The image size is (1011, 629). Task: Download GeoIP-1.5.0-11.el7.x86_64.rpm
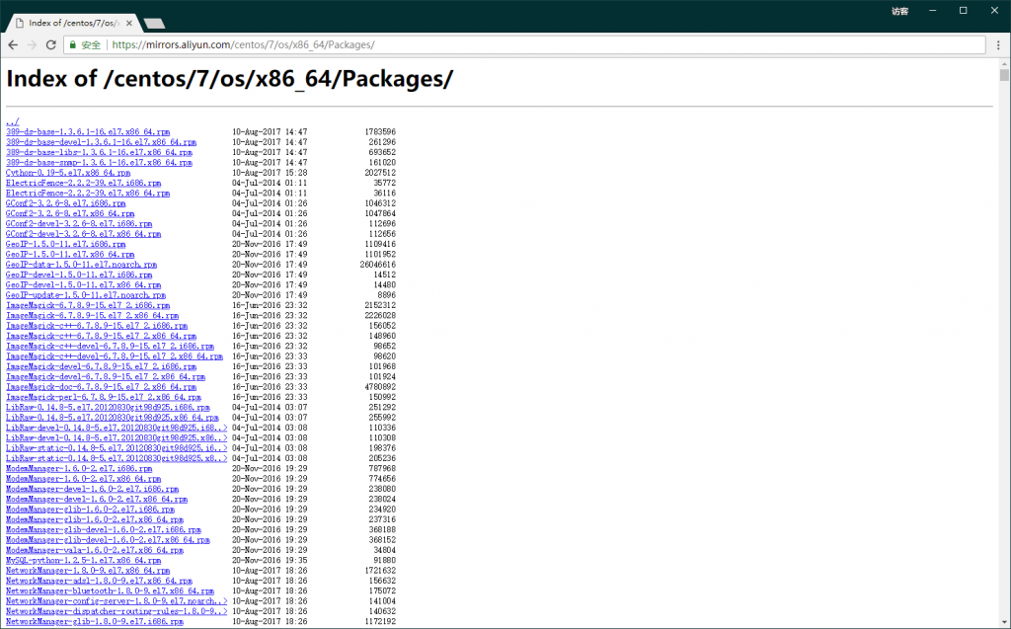click(70, 254)
